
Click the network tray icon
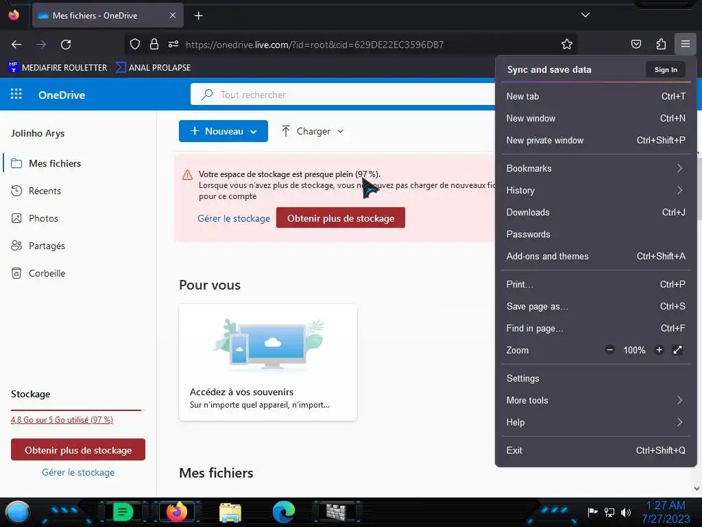tap(609, 512)
